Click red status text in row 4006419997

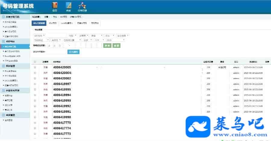tap(45, 84)
